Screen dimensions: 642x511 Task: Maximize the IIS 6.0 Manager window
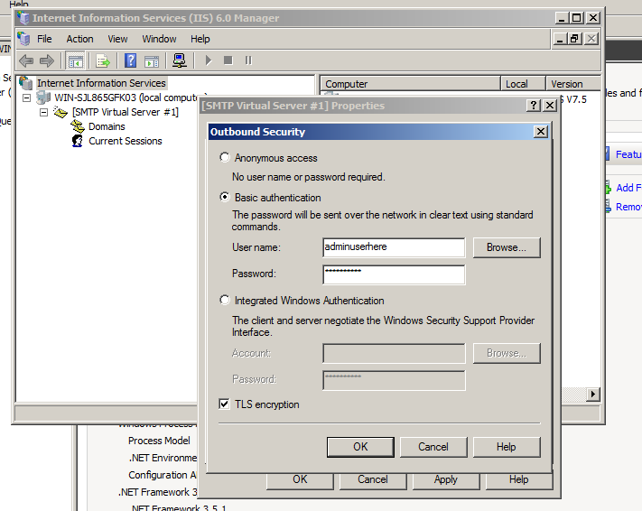(x=577, y=18)
